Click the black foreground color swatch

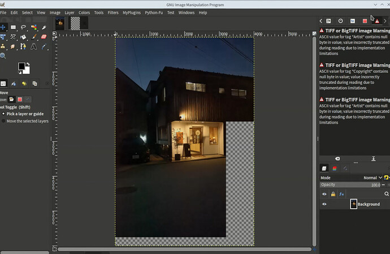click(21, 66)
